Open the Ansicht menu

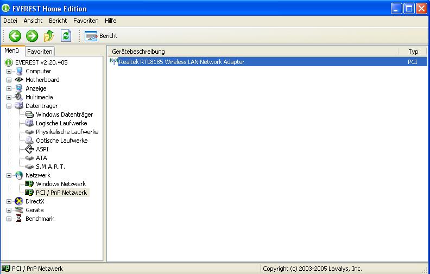[33, 21]
